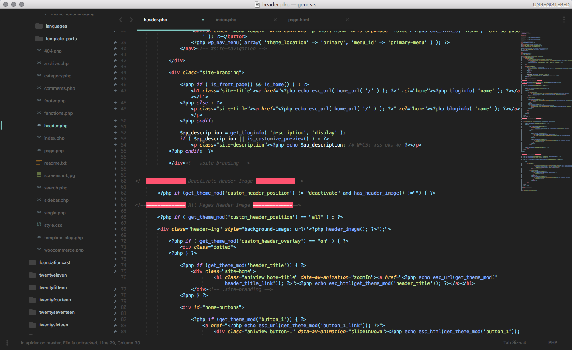Viewport: 572px width, 350px height.
Task: Switch to the header.php tab
Action: [155, 20]
